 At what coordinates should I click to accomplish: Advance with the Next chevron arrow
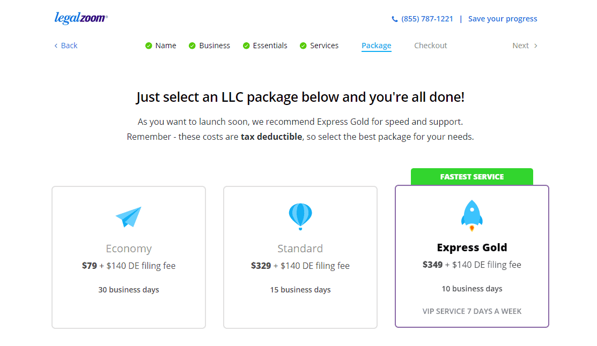pyautogui.click(x=536, y=46)
